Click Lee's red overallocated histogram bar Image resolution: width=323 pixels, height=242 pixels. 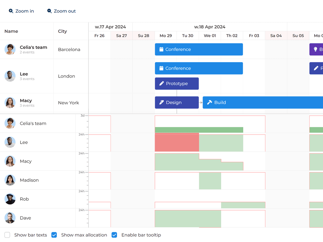point(177,142)
